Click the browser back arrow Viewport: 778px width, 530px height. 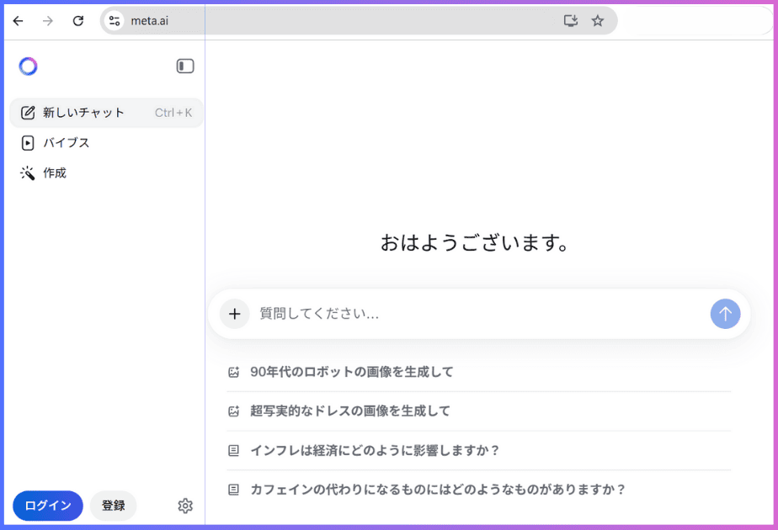pos(18,21)
